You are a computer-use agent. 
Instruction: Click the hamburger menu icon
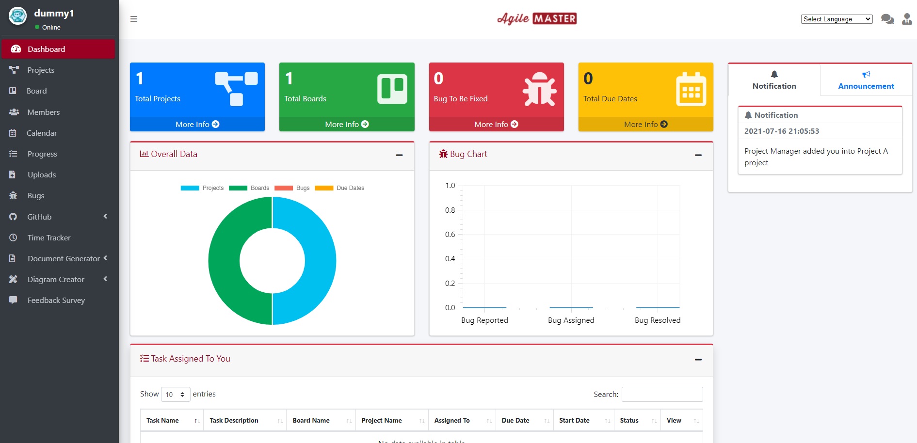[134, 19]
